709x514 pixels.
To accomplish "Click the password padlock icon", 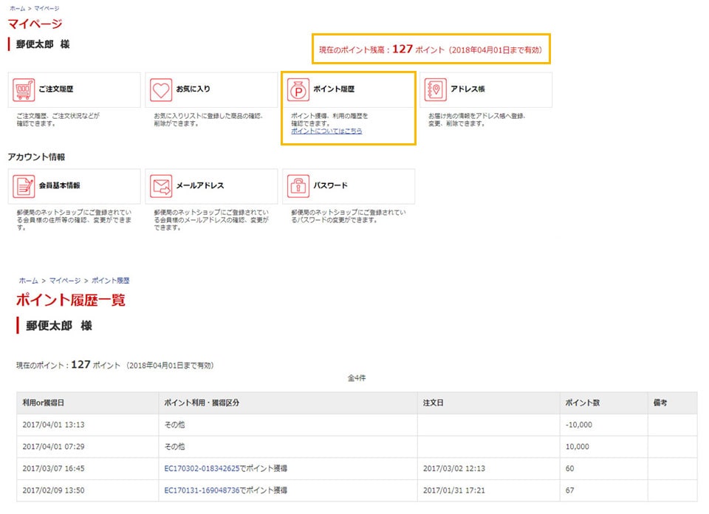I will point(298,186).
